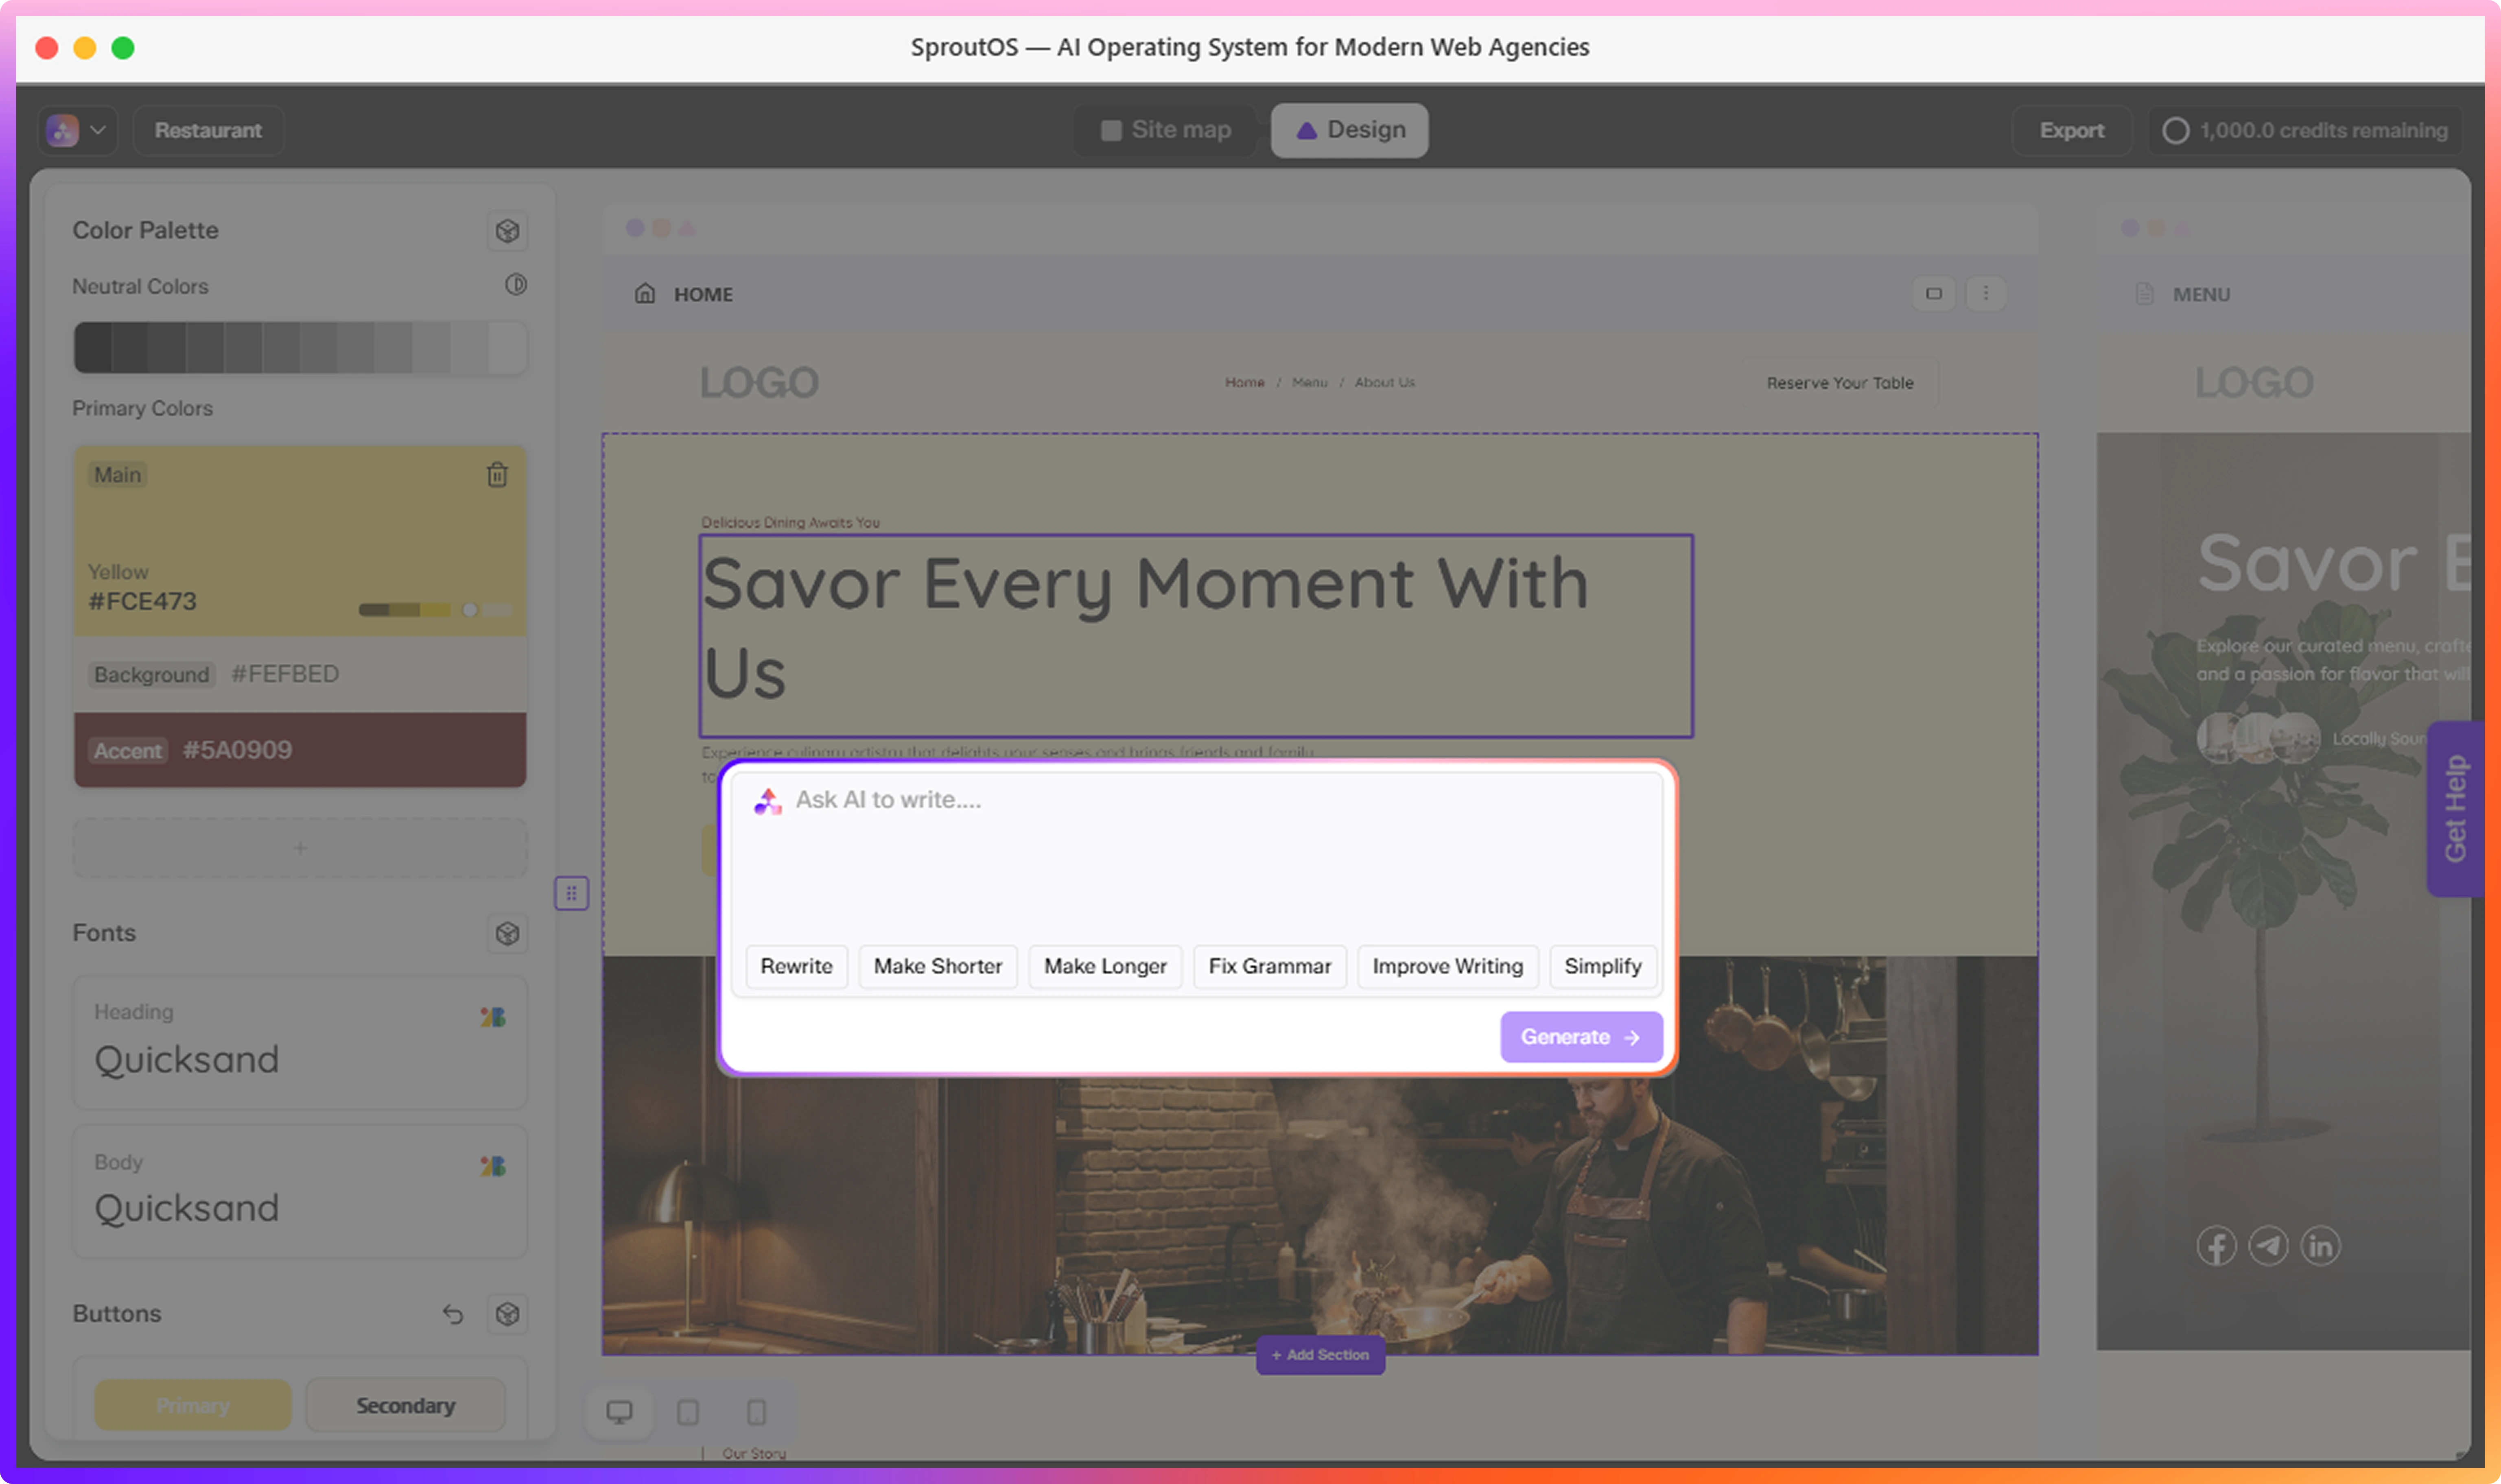The width and height of the screenshot is (2501, 1484).
Task: Randomize Color Palette with the cube icon
Action: click(x=507, y=231)
